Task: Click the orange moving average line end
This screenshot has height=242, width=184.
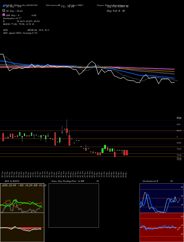Action: click(174, 71)
